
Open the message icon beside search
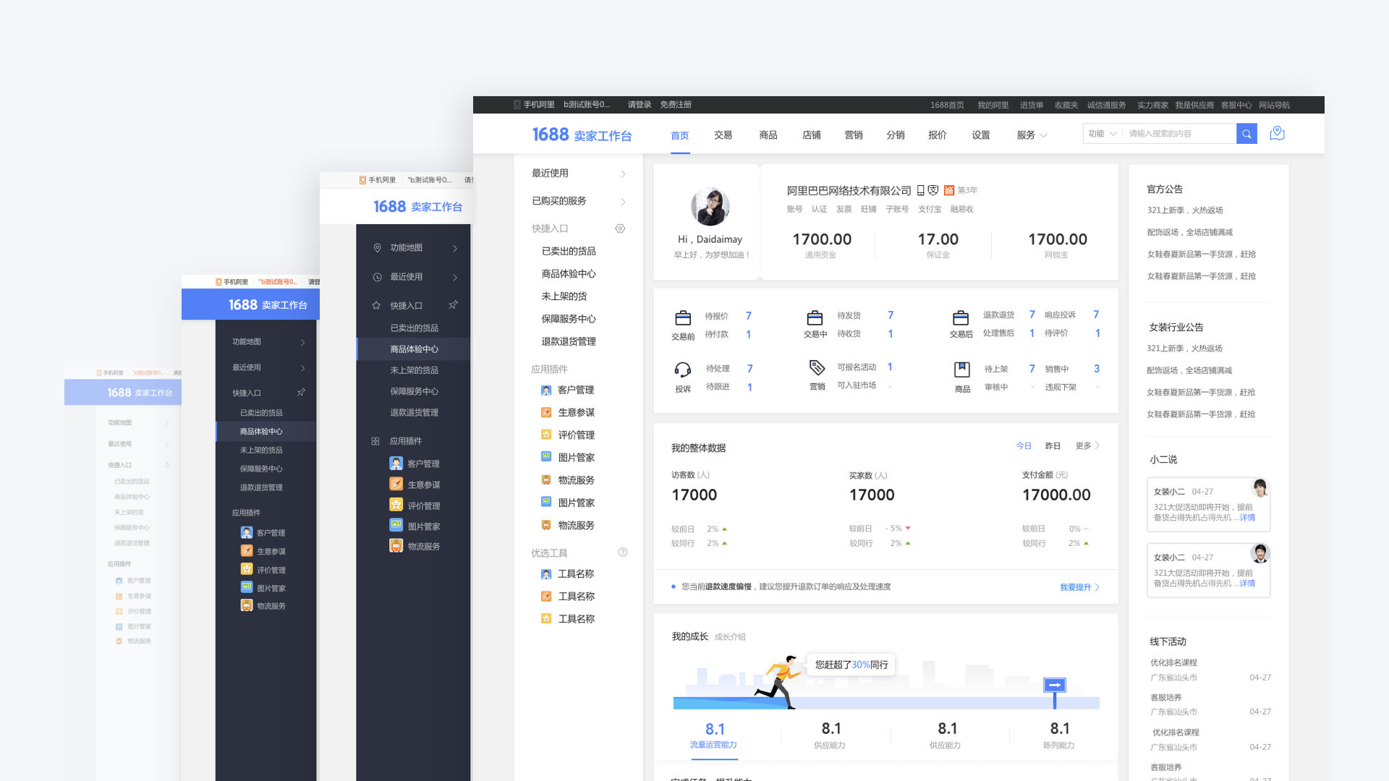pyautogui.click(x=1277, y=134)
